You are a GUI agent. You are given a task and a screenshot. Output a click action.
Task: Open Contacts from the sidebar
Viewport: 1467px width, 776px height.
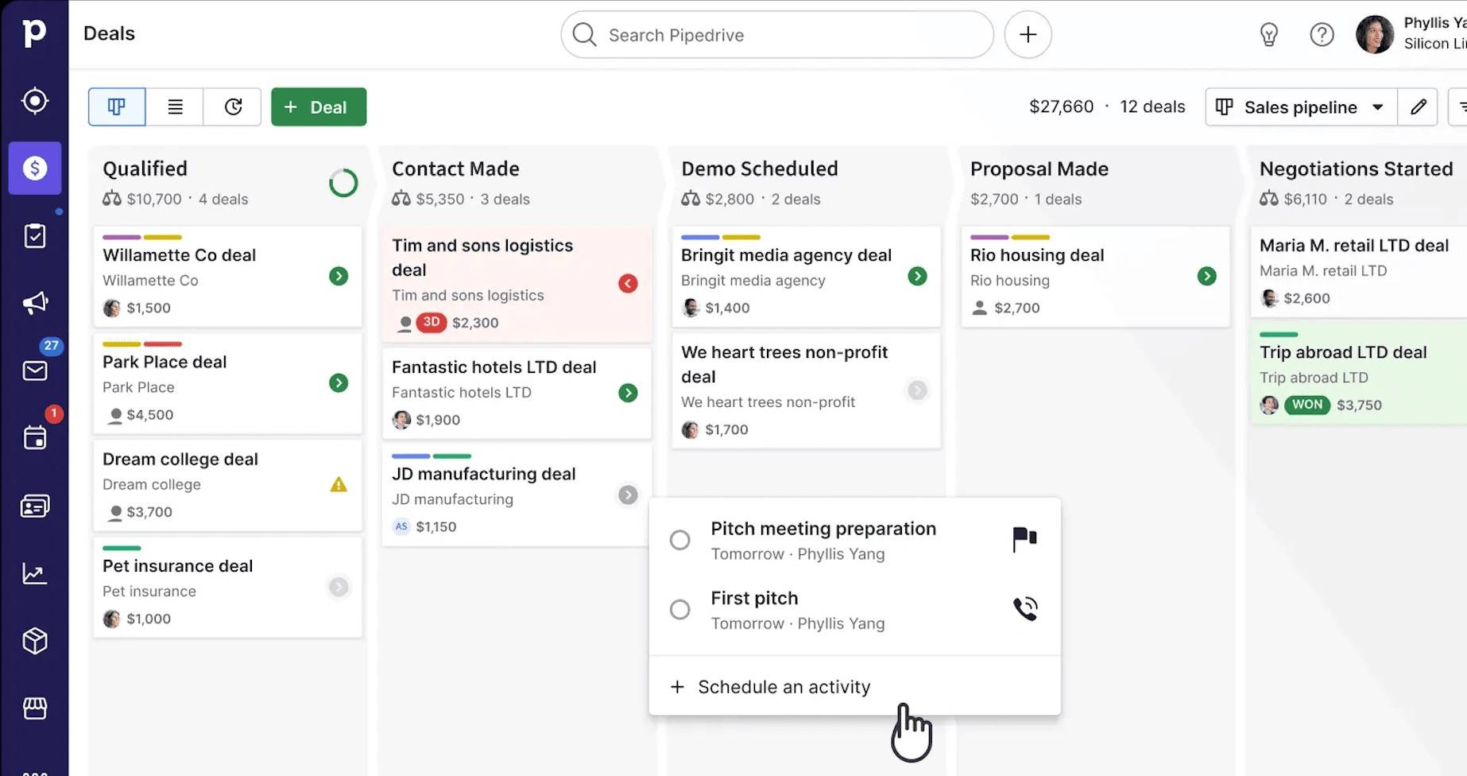click(x=35, y=506)
